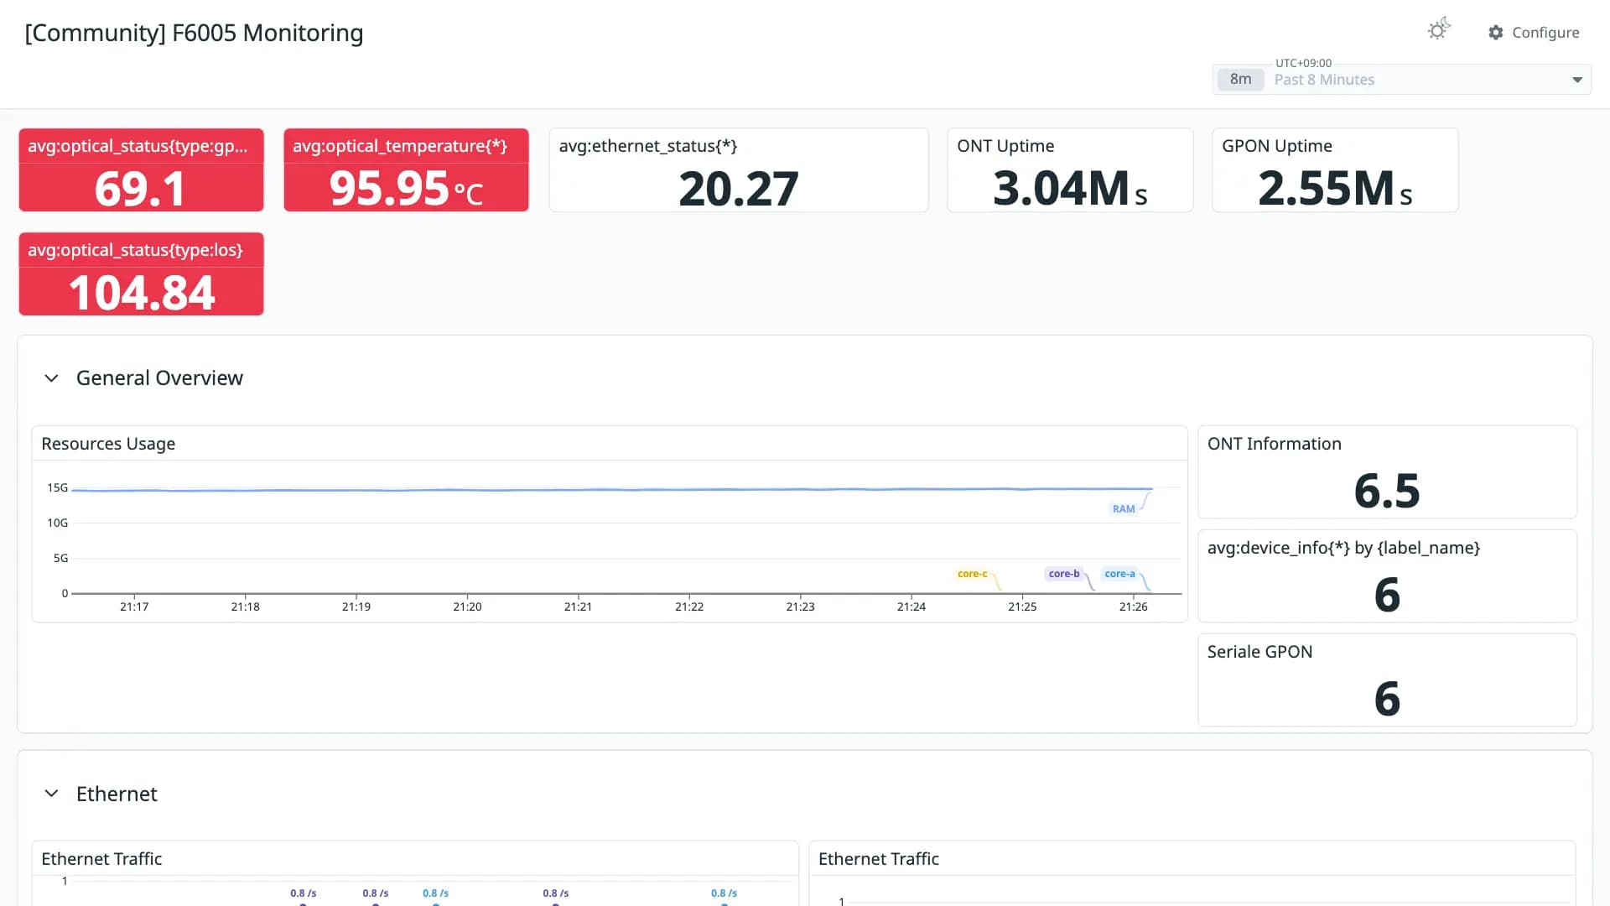The width and height of the screenshot is (1610, 906).
Task: Click the General Overview heading
Action: coord(159,378)
